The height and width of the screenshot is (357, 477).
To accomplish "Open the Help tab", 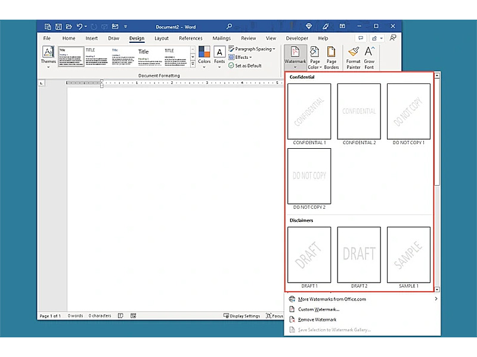I will (323, 38).
